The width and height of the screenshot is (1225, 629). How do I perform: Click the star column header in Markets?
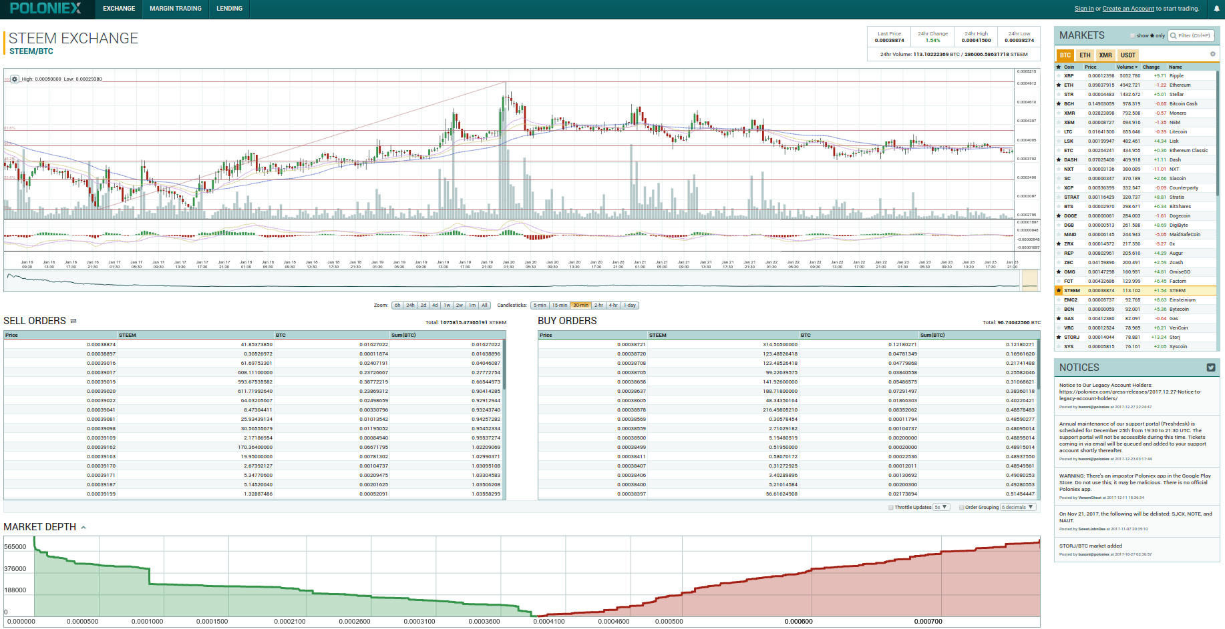[1059, 67]
